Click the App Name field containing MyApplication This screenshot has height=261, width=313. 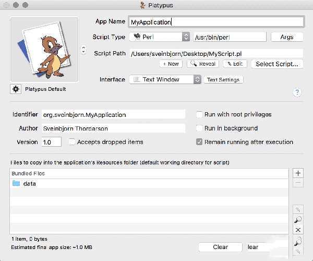point(216,22)
